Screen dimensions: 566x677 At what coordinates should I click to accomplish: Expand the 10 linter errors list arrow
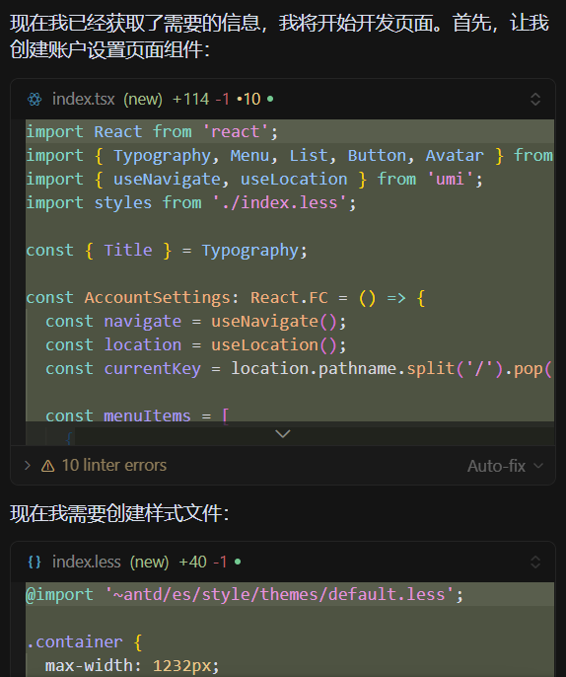(28, 466)
